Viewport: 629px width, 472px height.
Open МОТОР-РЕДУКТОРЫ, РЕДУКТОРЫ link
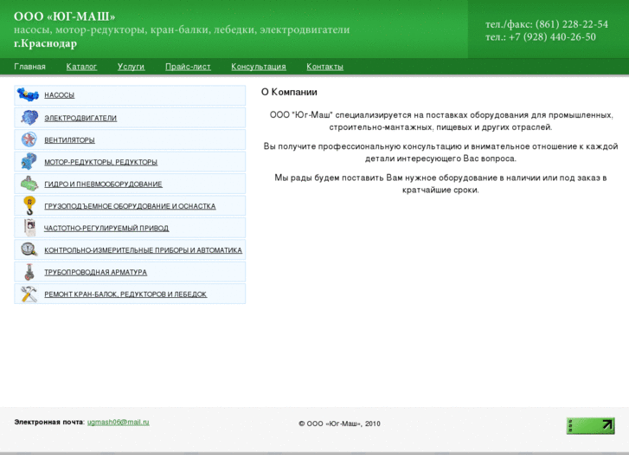click(100, 162)
